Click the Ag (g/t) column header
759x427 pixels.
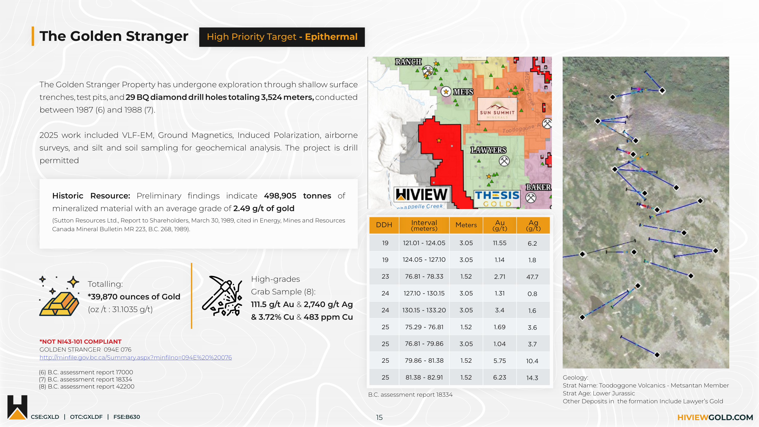(x=533, y=225)
